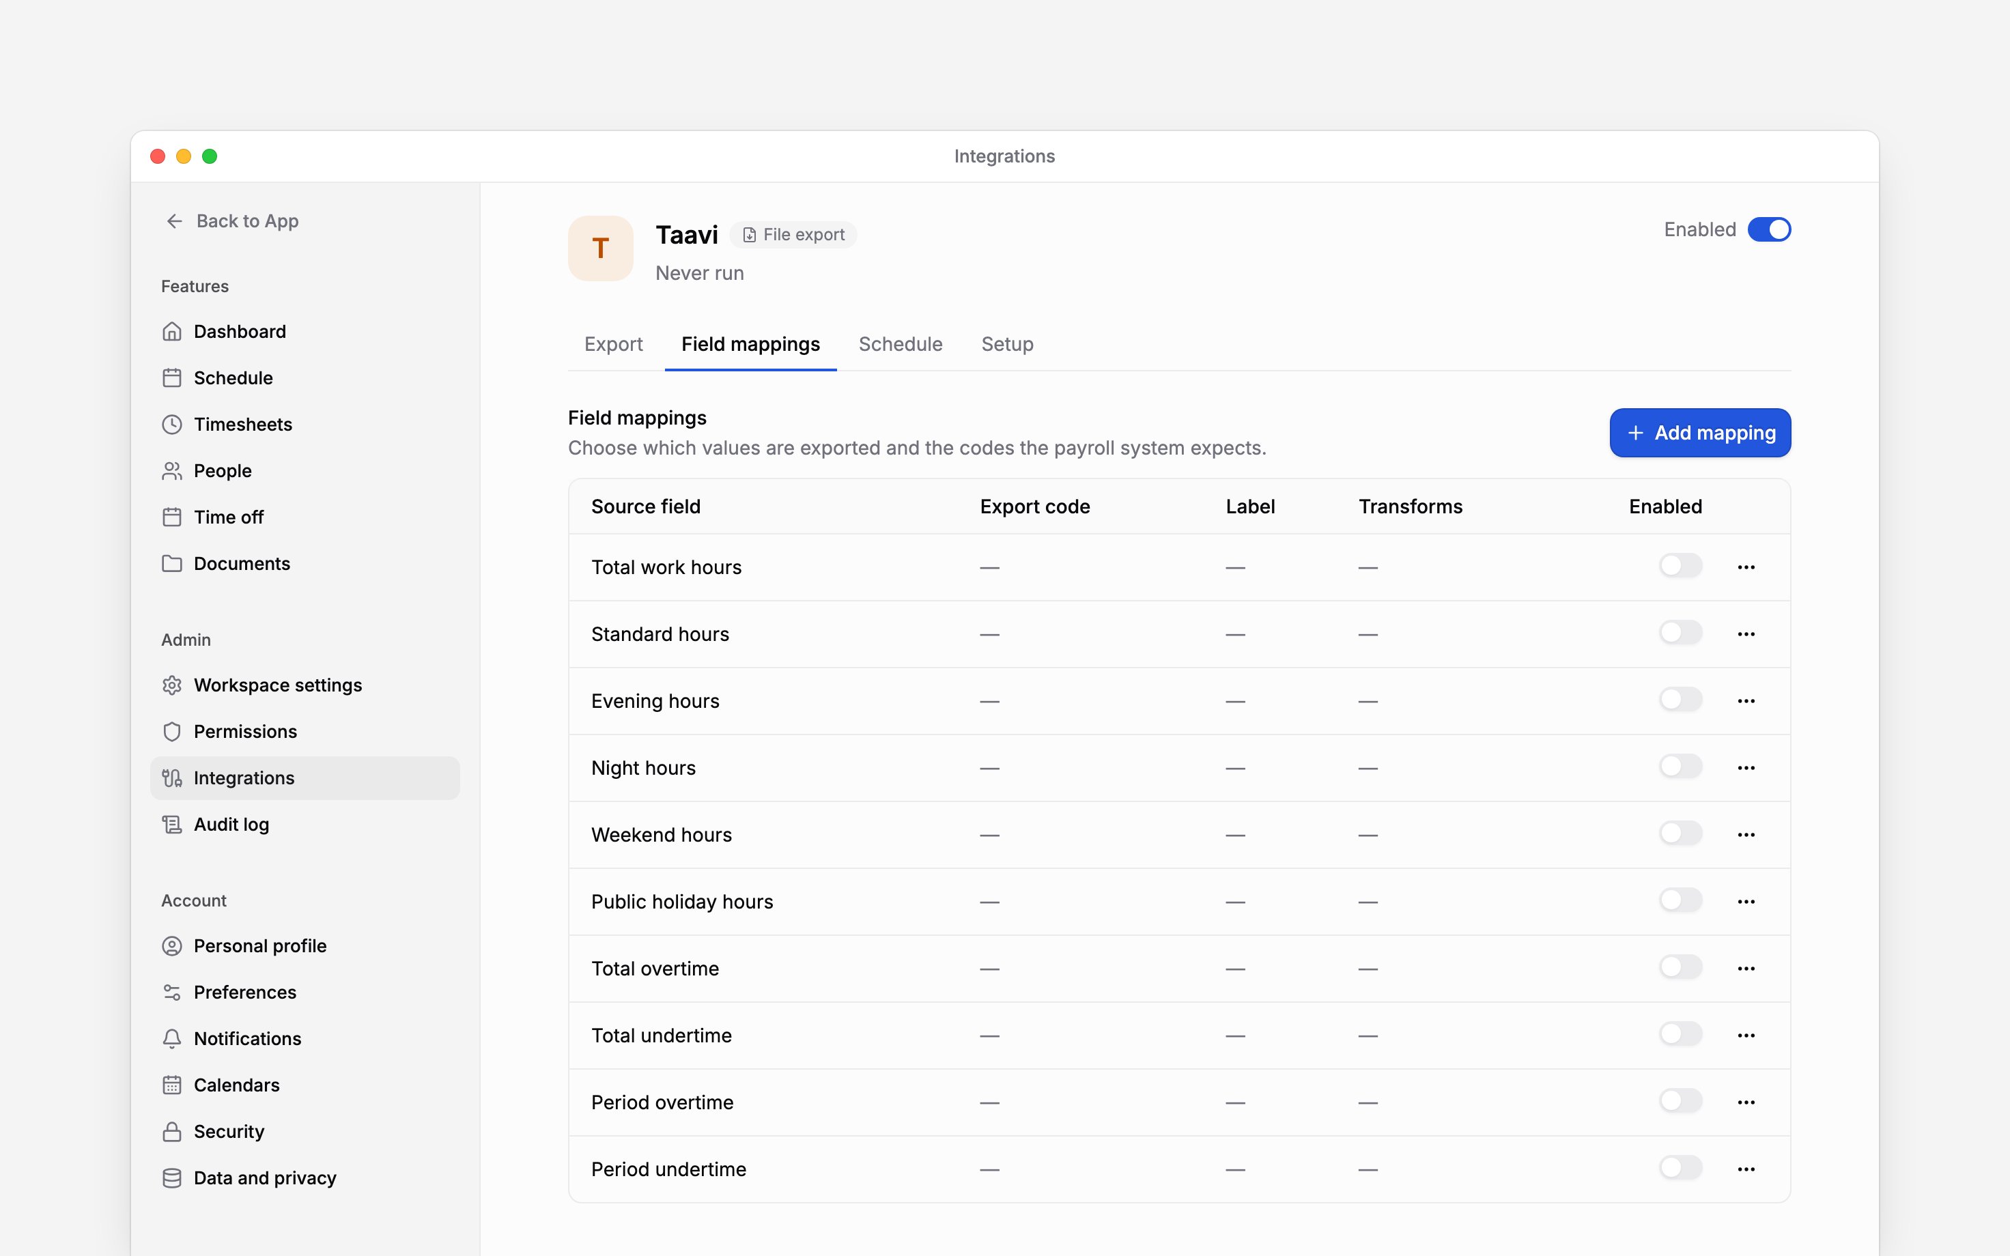Click the Add mapping button
Viewport: 2010px width, 1256px height.
[1700, 433]
